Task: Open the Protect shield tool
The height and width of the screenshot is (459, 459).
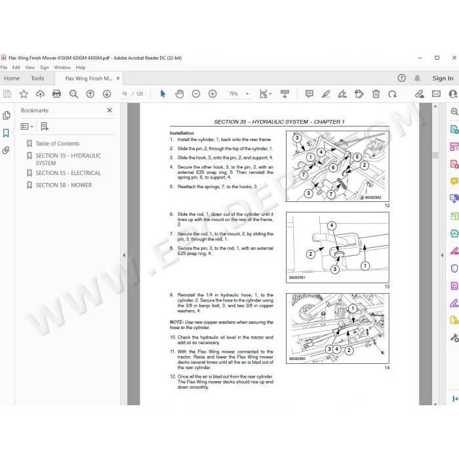Action: click(454, 268)
